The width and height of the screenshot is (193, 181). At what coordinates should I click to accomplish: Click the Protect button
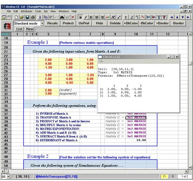(68, 23)
